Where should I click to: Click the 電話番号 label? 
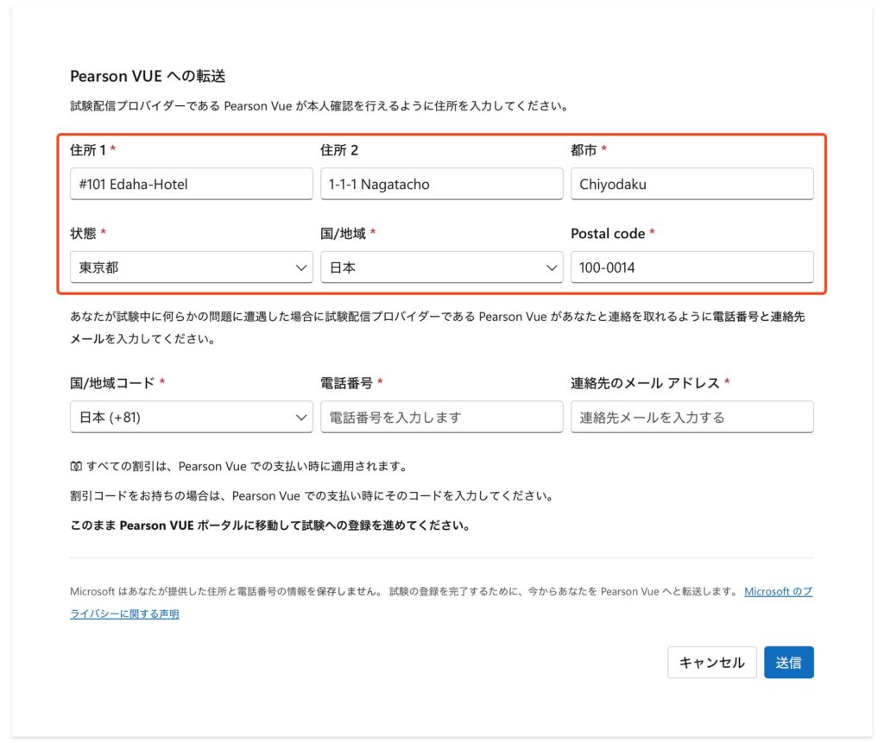346,383
